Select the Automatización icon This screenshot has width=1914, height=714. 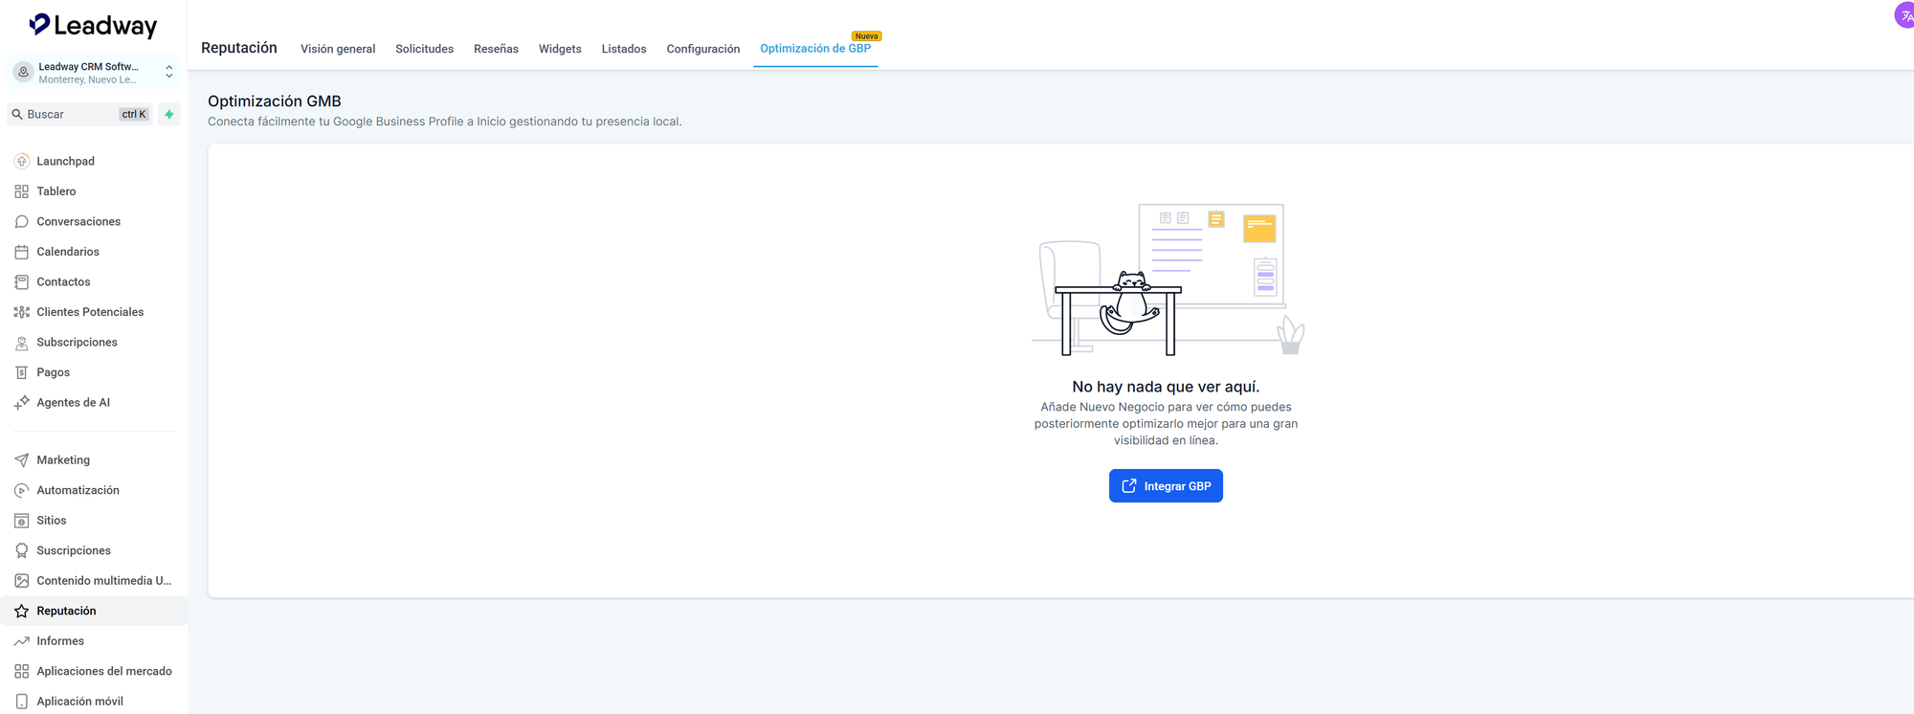pyautogui.click(x=22, y=490)
